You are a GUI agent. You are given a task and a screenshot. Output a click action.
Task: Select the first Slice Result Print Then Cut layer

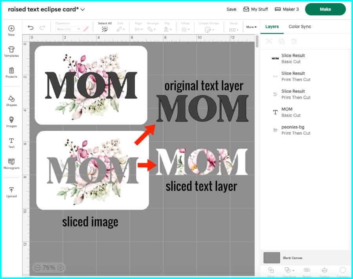304,76
